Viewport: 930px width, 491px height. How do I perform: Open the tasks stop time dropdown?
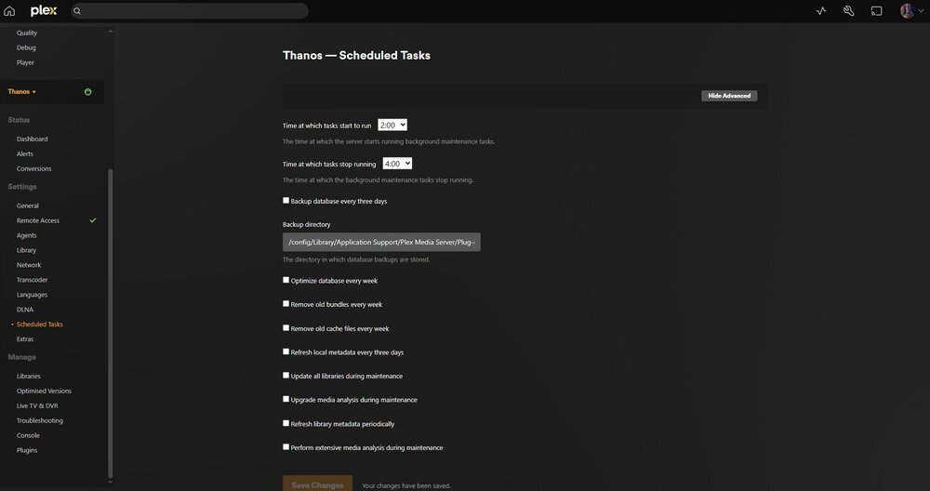(x=397, y=164)
